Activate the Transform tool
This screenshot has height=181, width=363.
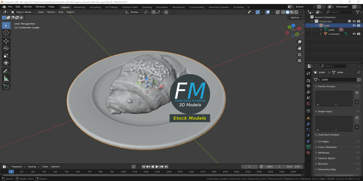click(x=6, y=63)
